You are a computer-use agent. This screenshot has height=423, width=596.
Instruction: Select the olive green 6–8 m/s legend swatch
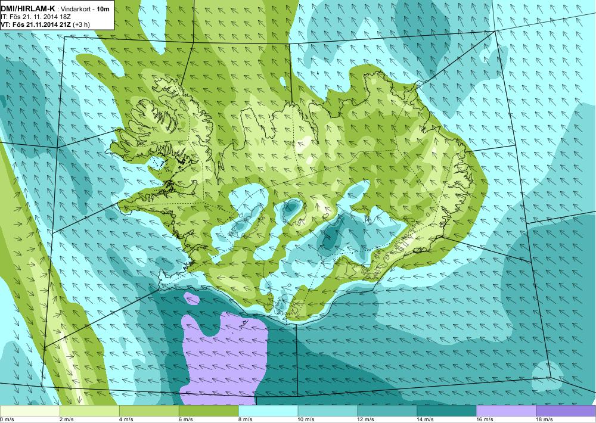click(x=208, y=411)
